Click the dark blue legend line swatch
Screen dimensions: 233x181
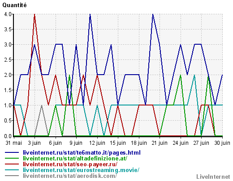coord(12,152)
